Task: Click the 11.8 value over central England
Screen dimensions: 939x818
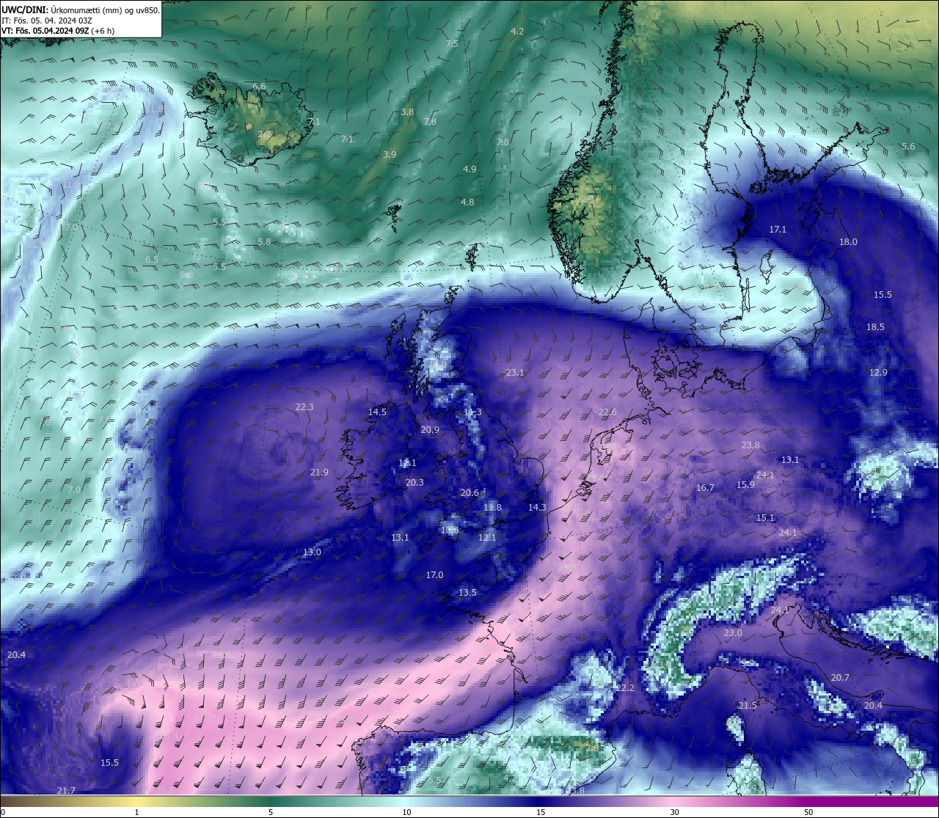Action: [492, 508]
